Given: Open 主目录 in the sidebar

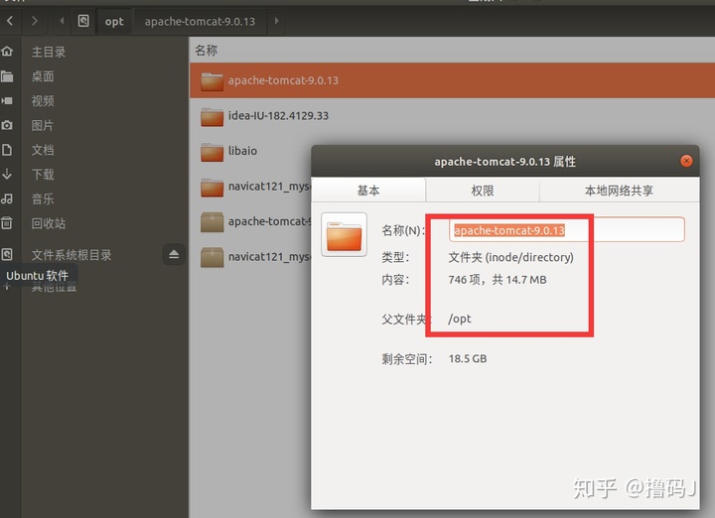Looking at the screenshot, I should coord(49,52).
